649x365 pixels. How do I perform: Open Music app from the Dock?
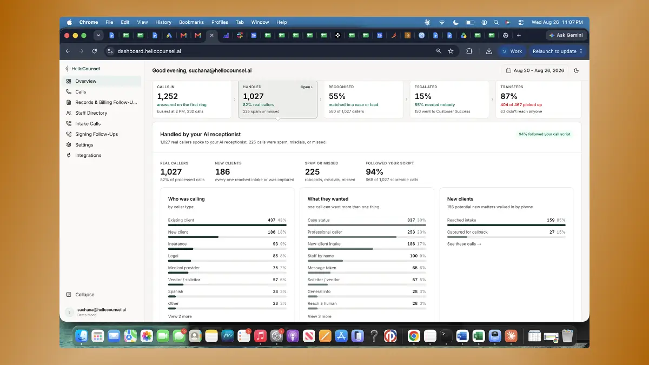(260, 336)
